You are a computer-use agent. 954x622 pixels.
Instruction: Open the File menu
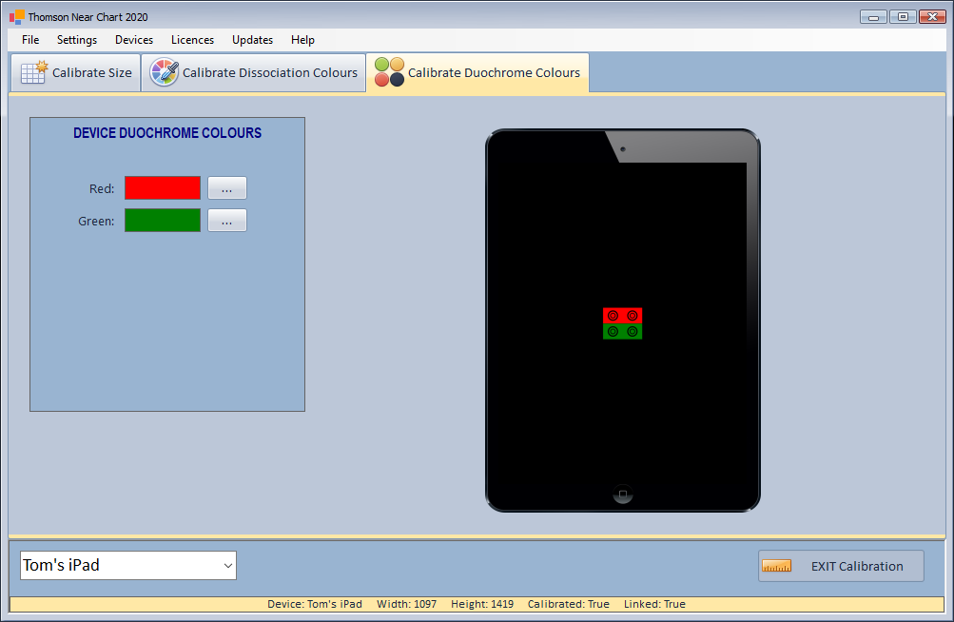[x=30, y=40]
